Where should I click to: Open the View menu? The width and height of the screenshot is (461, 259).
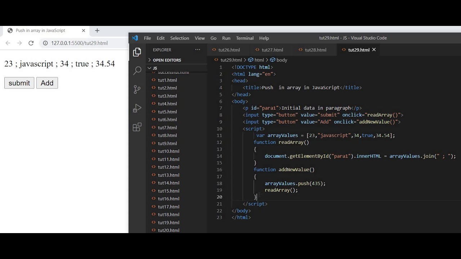[x=200, y=38]
